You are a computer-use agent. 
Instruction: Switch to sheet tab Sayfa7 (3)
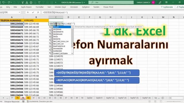click(110, 98)
